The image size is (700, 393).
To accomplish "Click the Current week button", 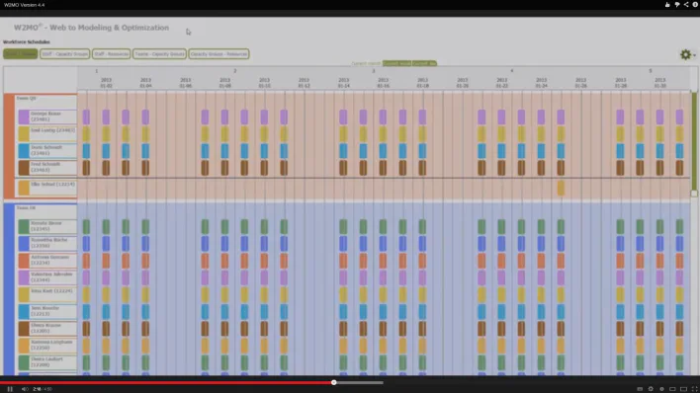I will pos(396,63).
